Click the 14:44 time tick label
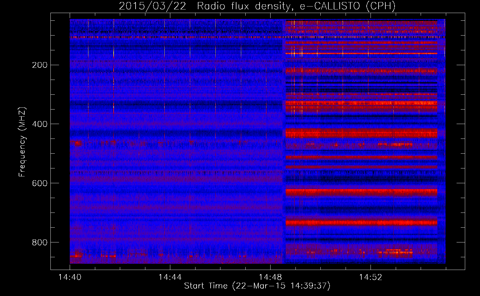Viewport: 480px width, 296px height. [x=170, y=277]
